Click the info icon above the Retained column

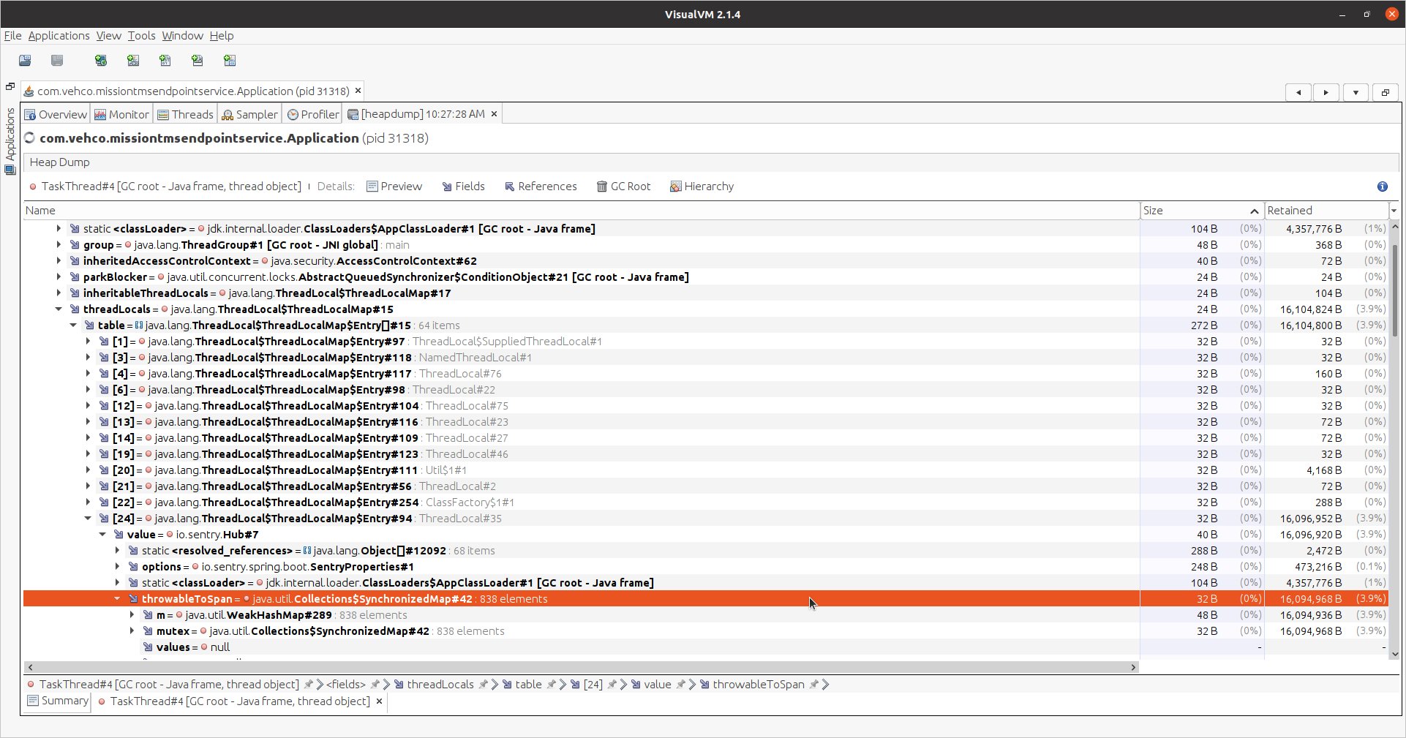point(1382,187)
